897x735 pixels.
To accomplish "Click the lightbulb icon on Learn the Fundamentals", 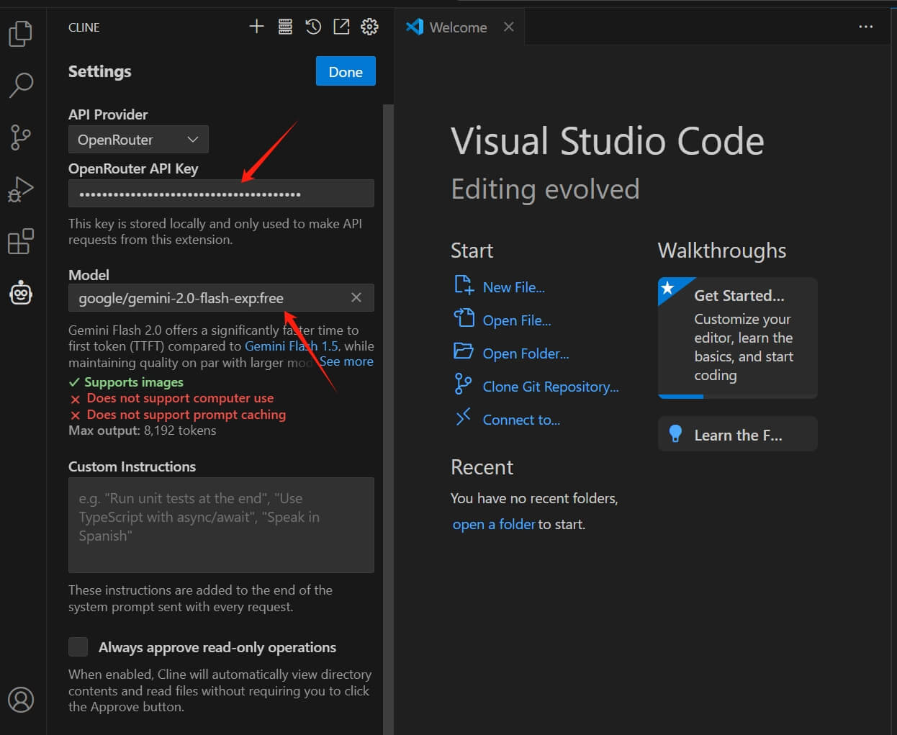I will coord(675,433).
